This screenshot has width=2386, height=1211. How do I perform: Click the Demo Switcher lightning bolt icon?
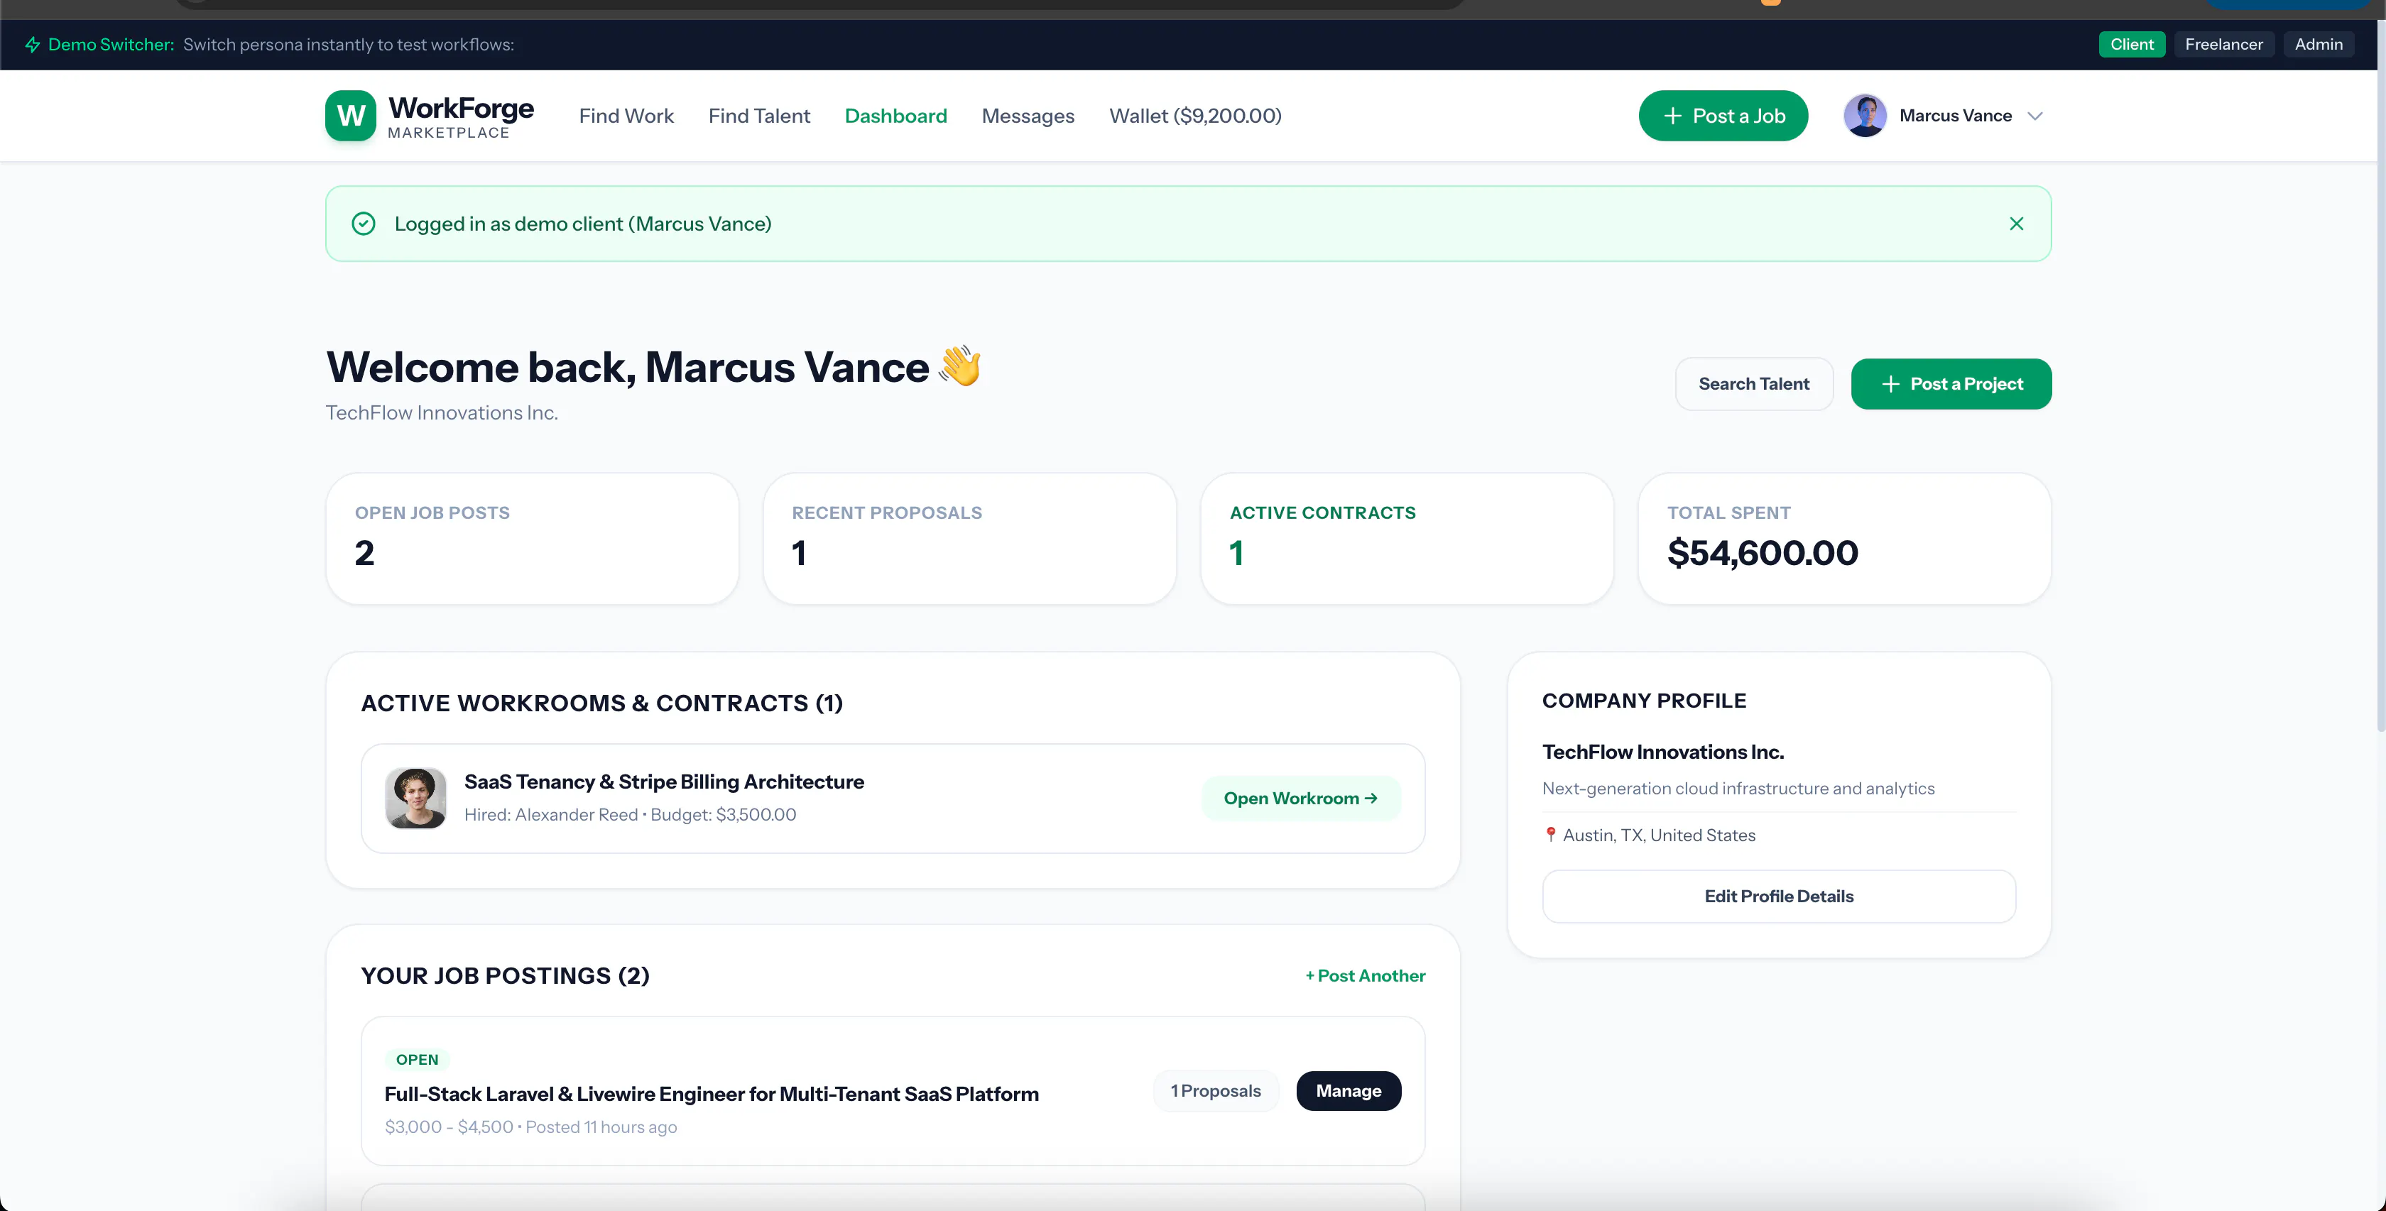33,45
